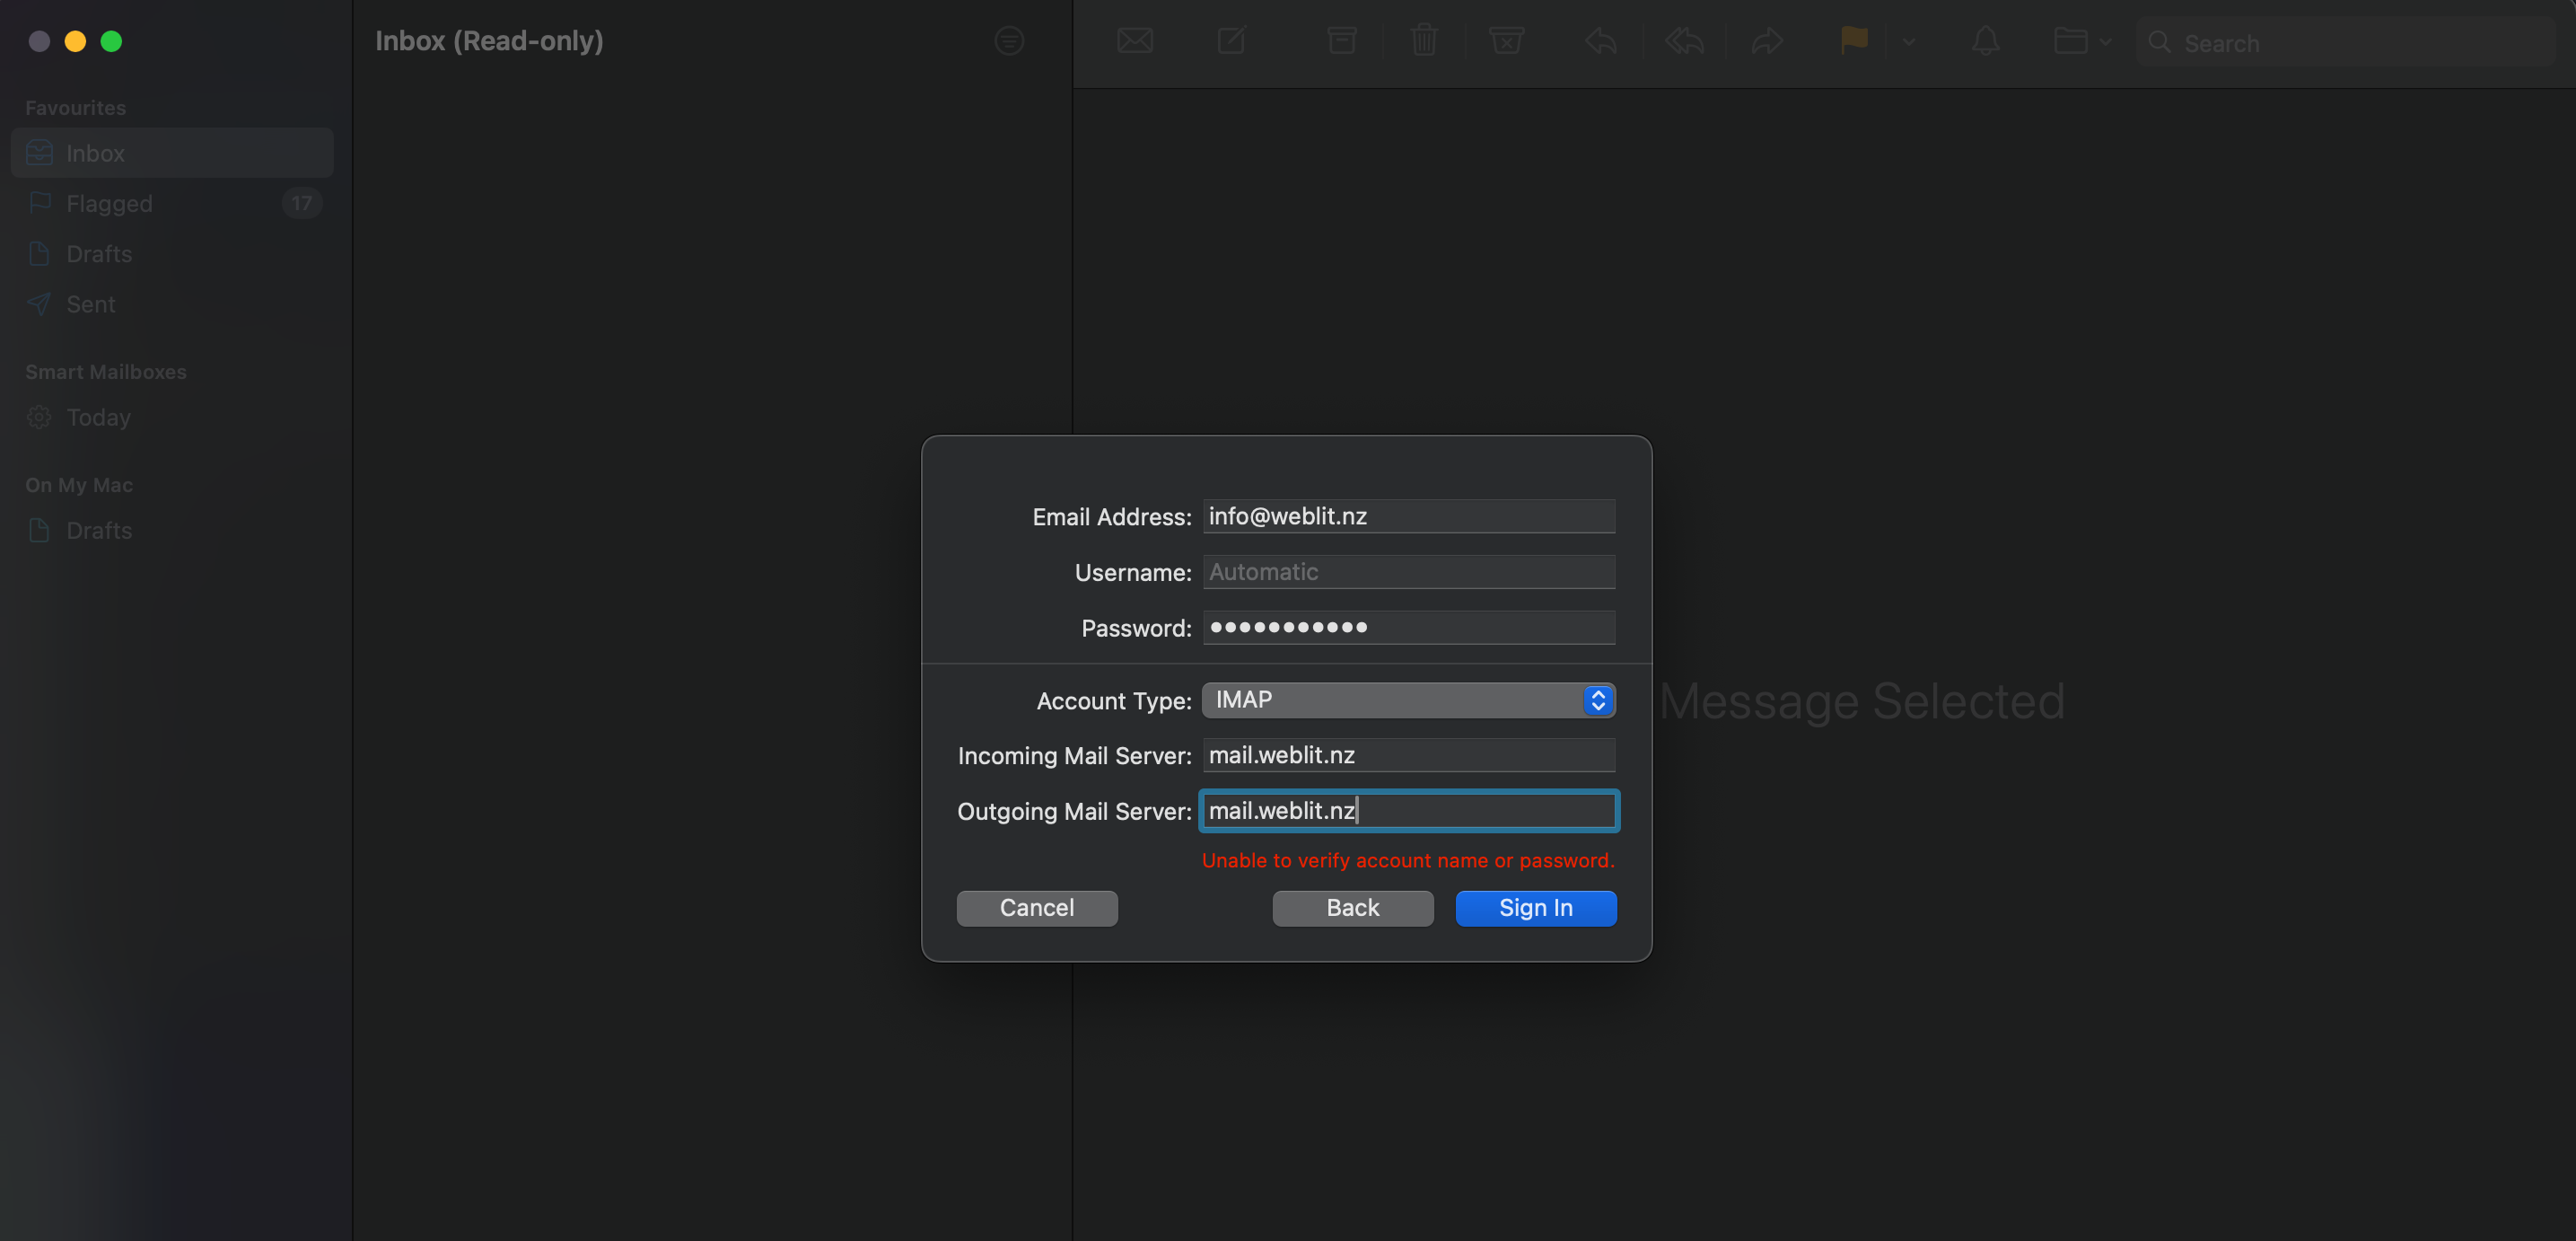
Task: Click the Archive toolbar icon
Action: pyautogui.click(x=1341, y=41)
